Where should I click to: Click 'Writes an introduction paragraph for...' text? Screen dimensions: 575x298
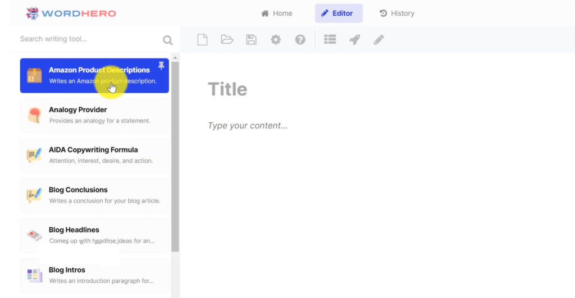point(102,281)
